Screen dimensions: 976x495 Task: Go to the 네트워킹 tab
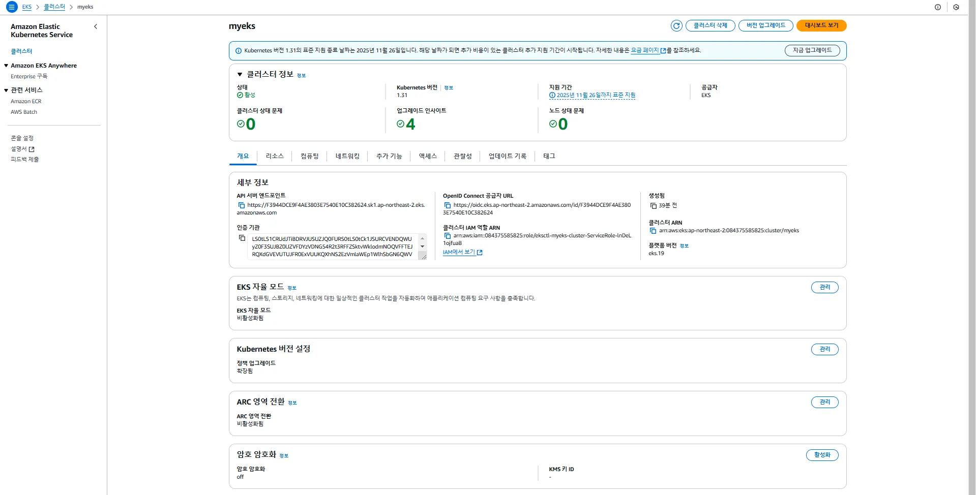point(347,156)
